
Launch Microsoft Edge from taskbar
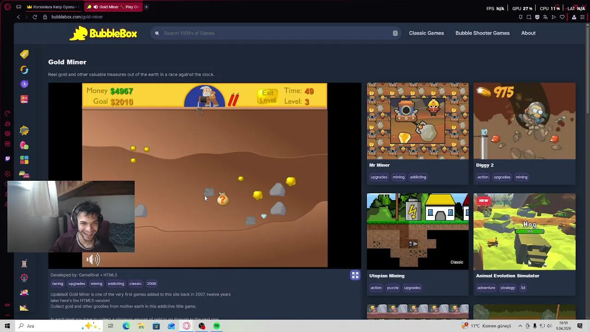pos(126,326)
